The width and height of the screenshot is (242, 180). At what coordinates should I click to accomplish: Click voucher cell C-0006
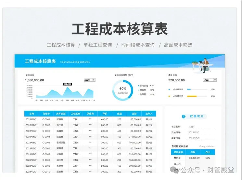click(46, 148)
